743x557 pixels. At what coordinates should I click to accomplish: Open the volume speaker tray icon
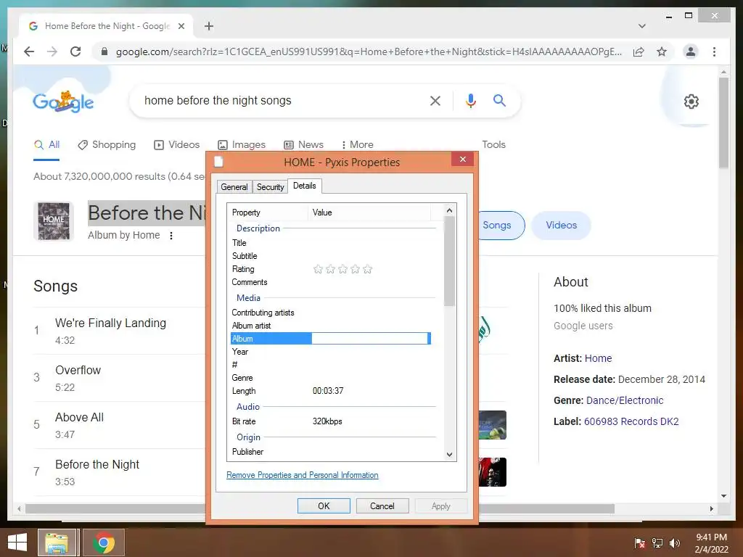click(x=674, y=543)
